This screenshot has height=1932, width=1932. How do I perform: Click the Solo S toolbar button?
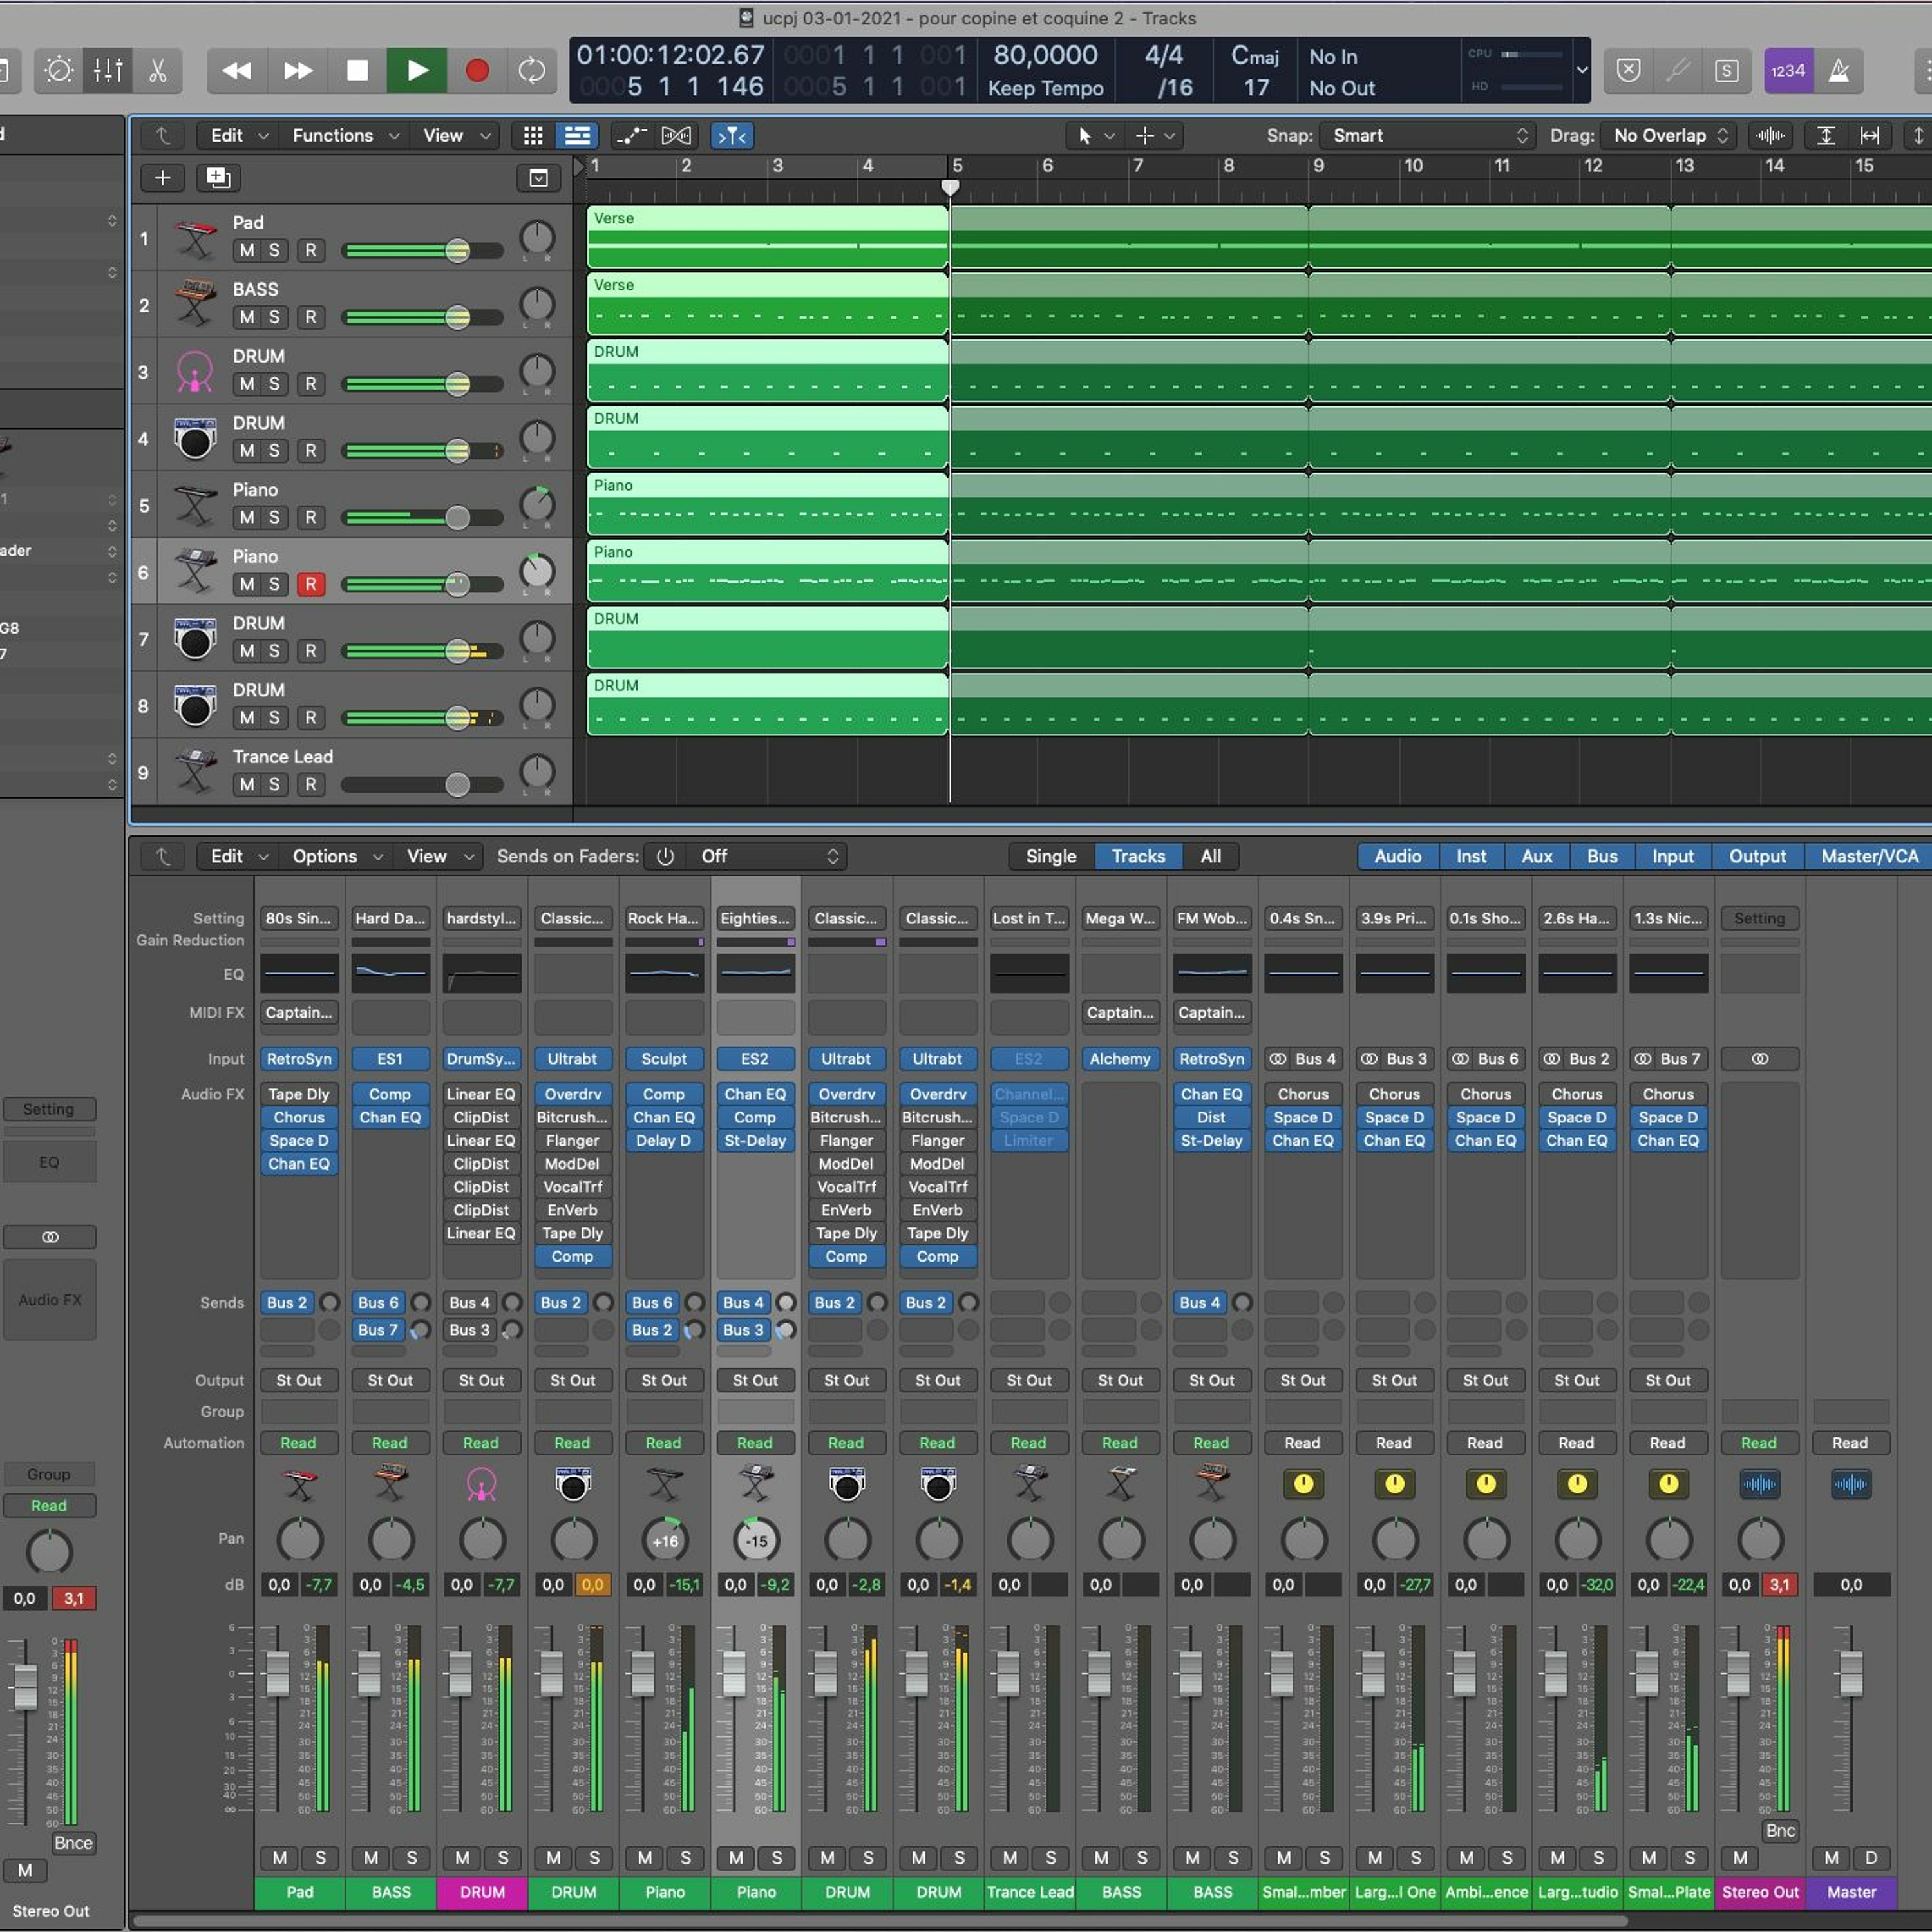coord(1727,70)
